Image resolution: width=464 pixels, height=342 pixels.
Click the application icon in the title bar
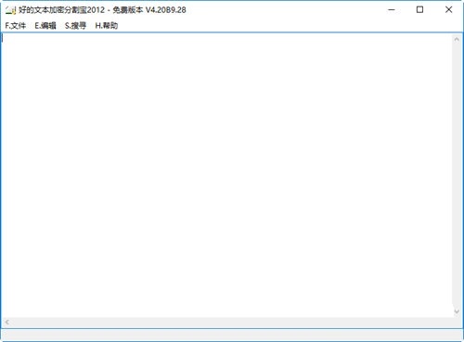(10, 10)
